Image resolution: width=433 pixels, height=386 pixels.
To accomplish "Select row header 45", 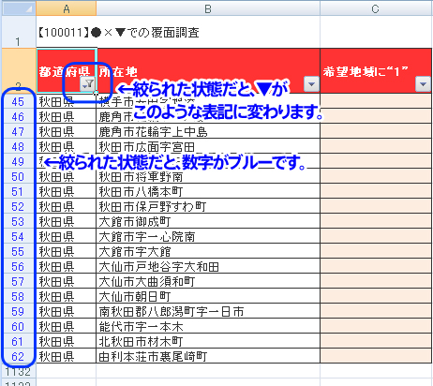I will tap(18, 101).
